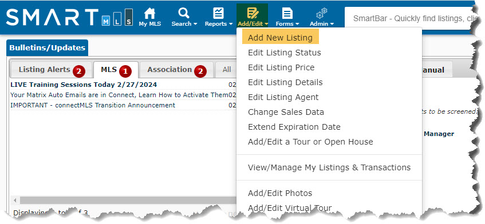Switch to the Association tab

(x=176, y=70)
